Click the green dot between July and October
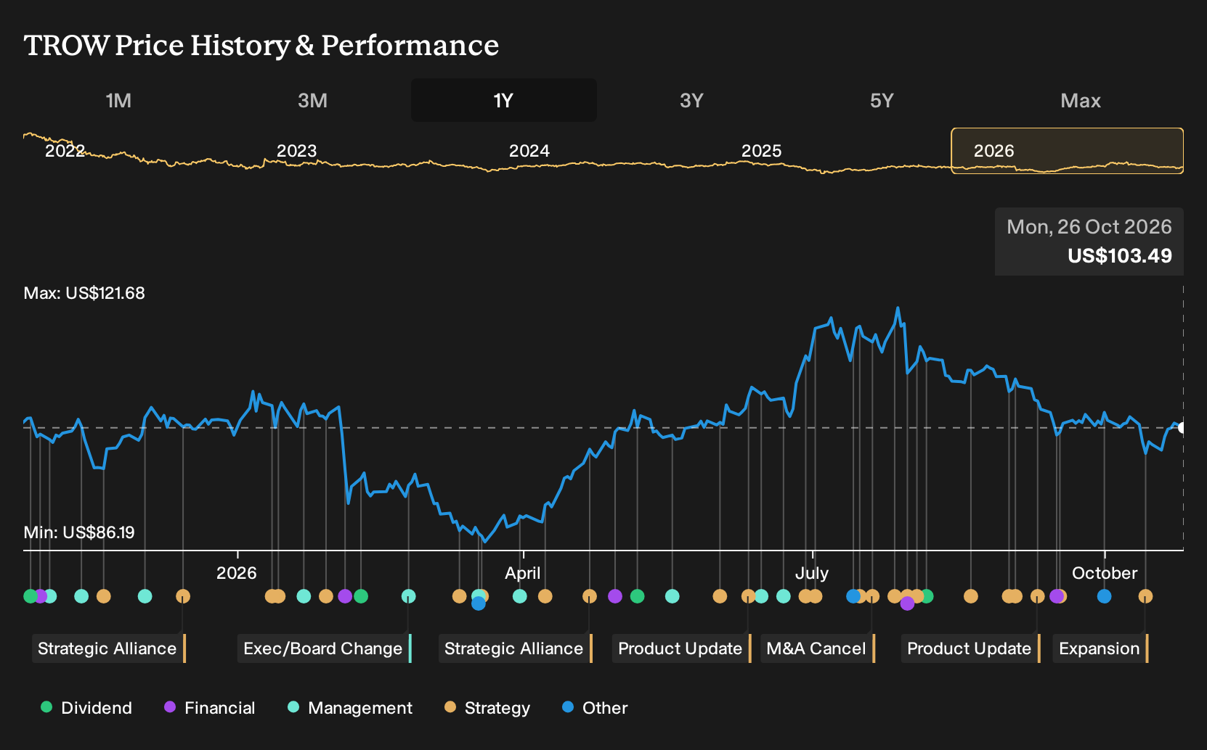 coord(927,596)
